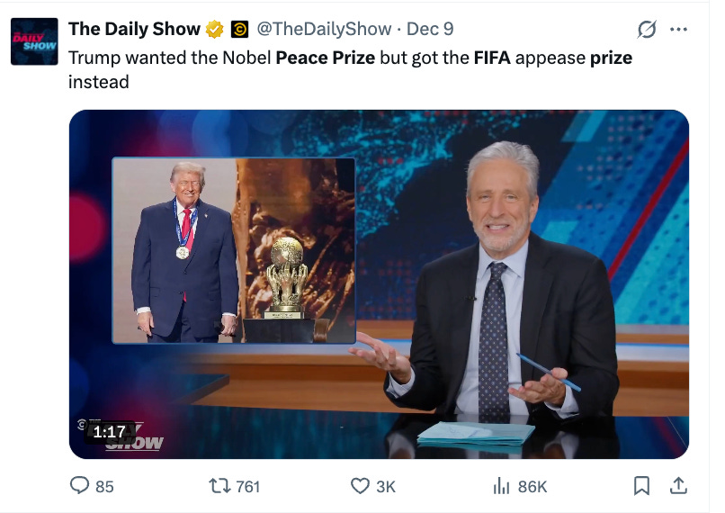This screenshot has height=513, width=725.
Task: Open the @TheDailyShow handle link
Action: coord(324,29)
